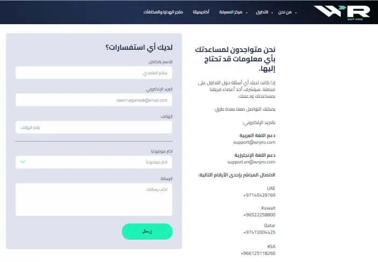Click the دعم اللغة الإنجليزية label

coord(255,155)
